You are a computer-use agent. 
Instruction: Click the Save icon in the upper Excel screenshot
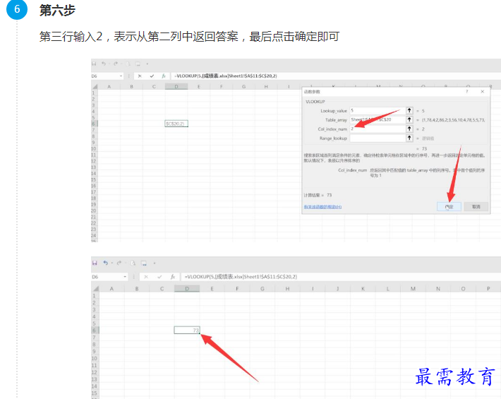click(x=94, y=64)
